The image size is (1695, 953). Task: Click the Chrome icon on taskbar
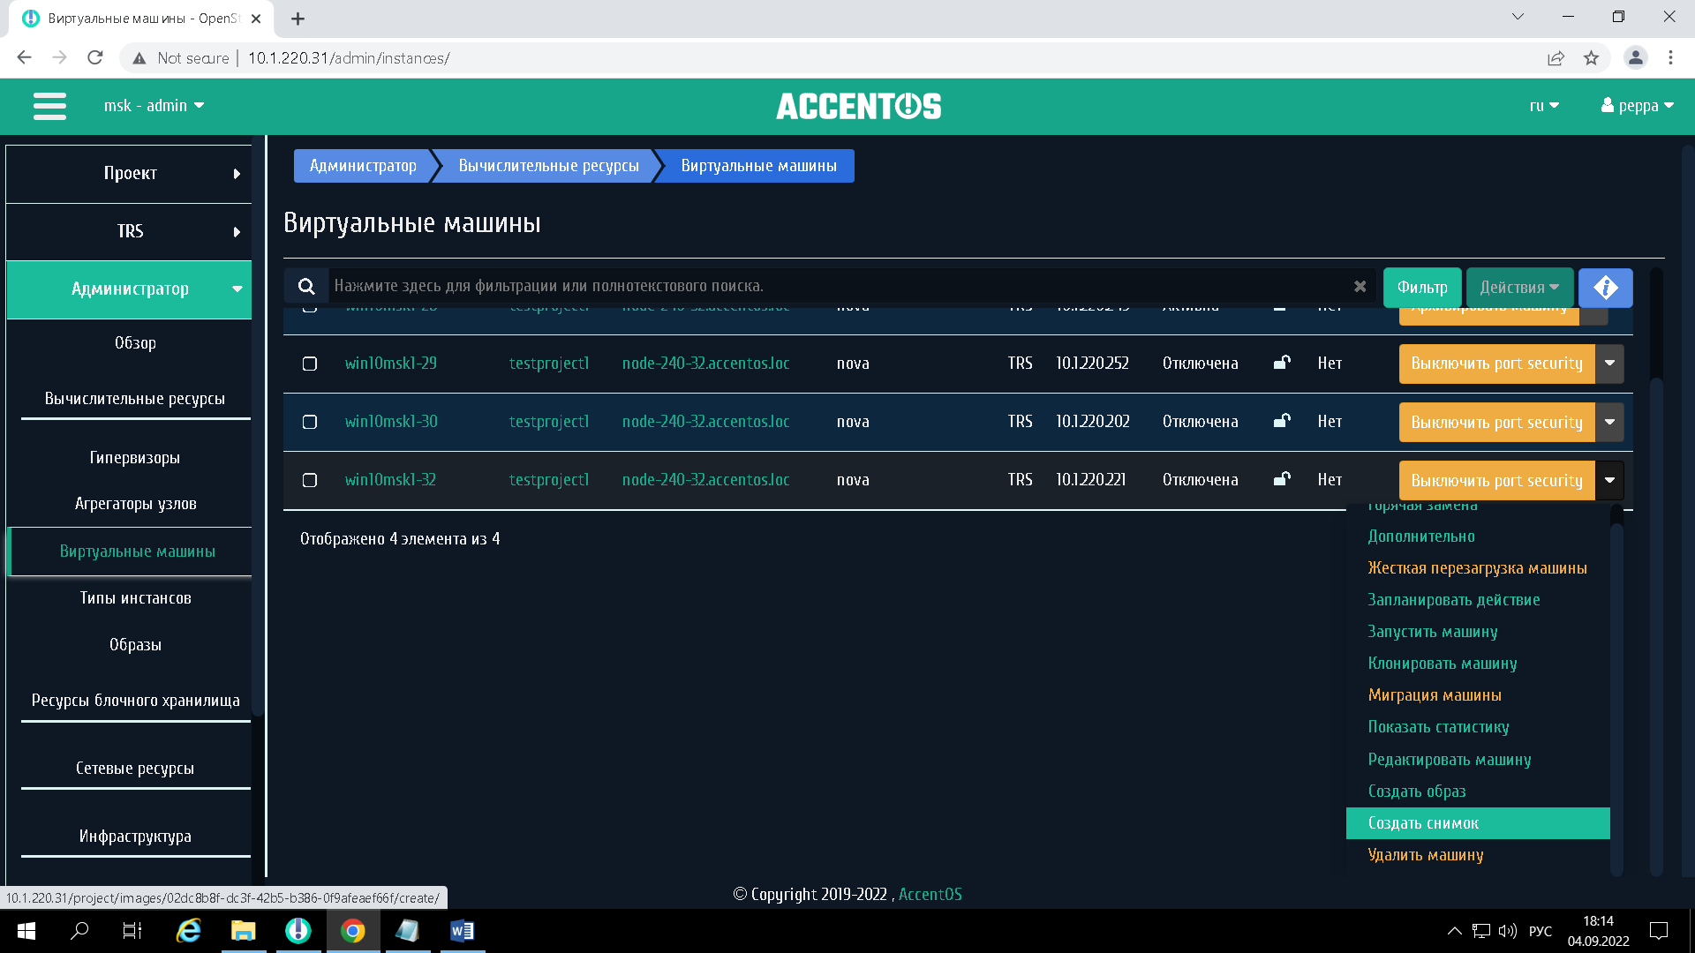353,930
